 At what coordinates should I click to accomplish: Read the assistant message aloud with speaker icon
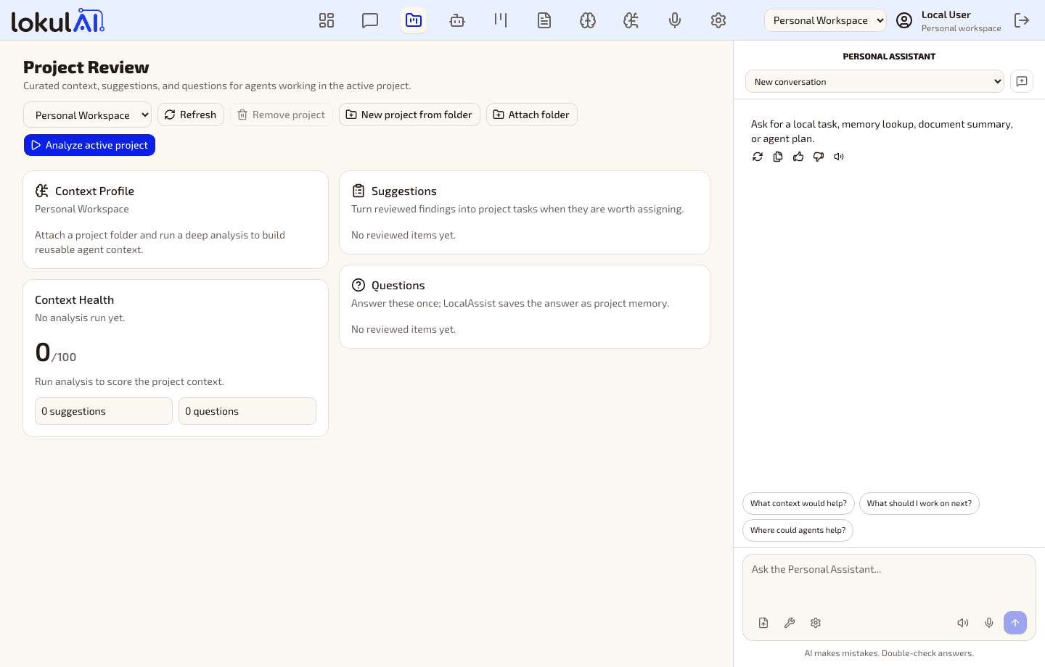click(839, 157)
